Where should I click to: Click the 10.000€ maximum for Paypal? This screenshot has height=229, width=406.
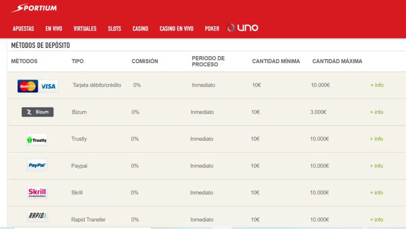click(x=320, y=166)
